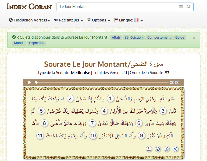Open the Options menu

(98, 20)
